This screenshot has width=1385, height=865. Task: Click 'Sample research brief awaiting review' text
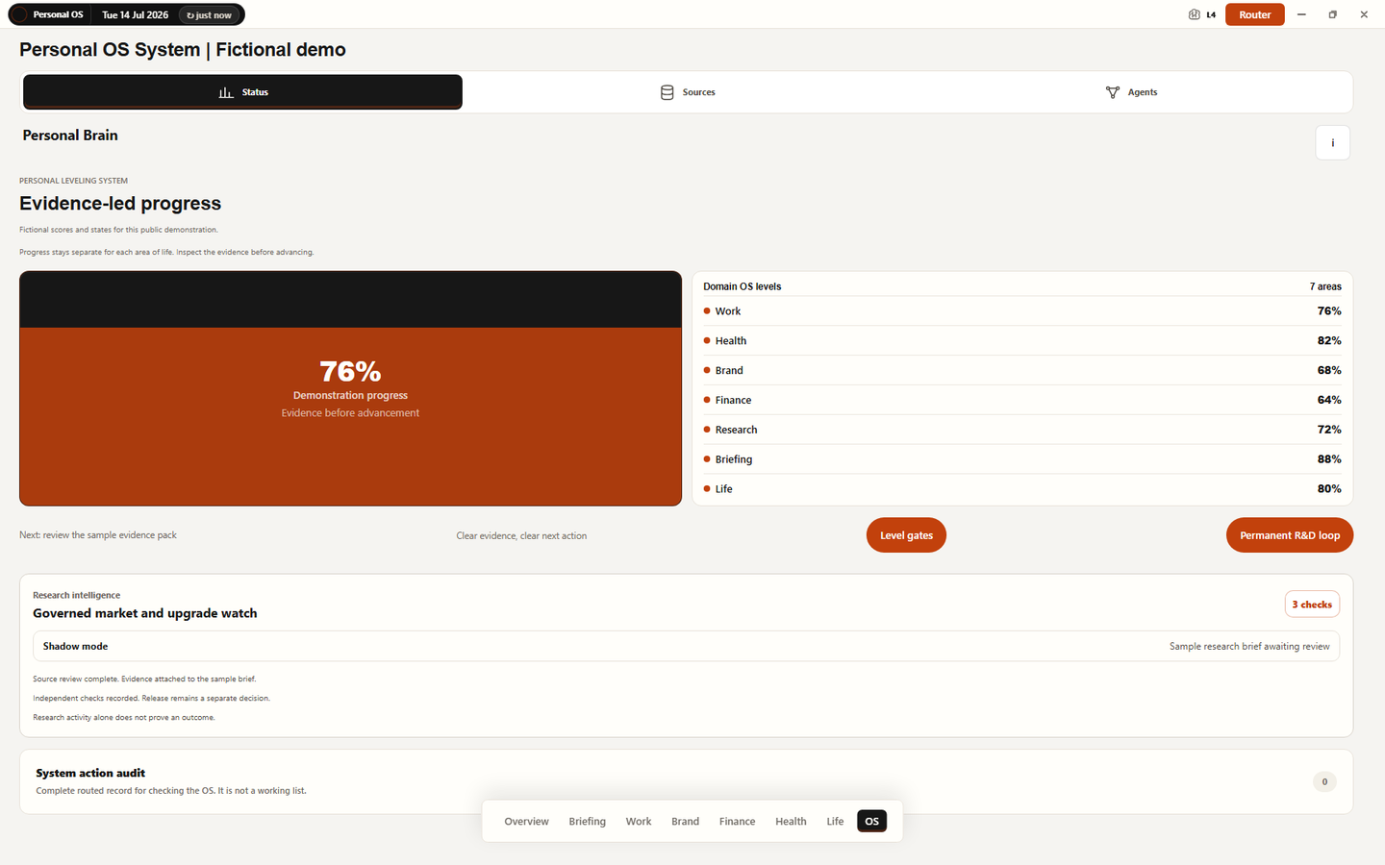coord(1249,646)
